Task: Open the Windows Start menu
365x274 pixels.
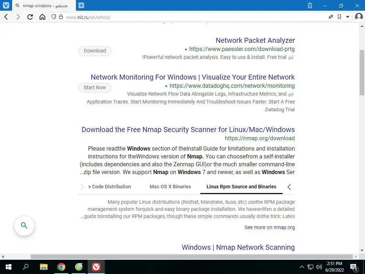Action: pos(9,267)
